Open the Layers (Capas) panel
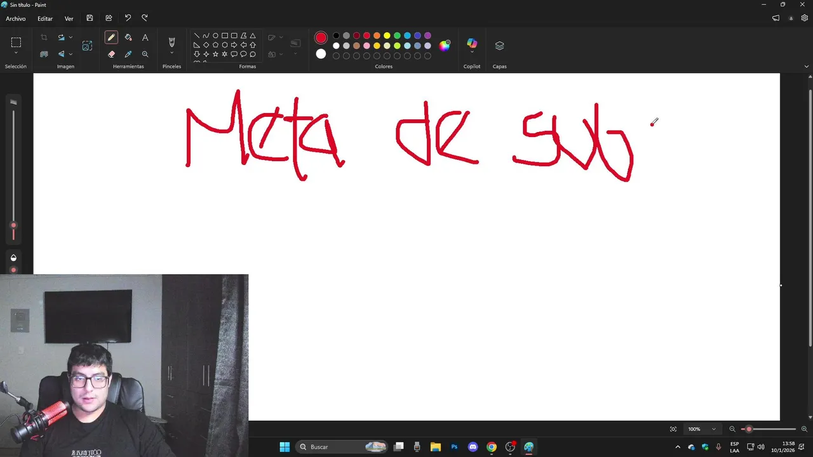 pyautogui.click(x=499, y=46)
